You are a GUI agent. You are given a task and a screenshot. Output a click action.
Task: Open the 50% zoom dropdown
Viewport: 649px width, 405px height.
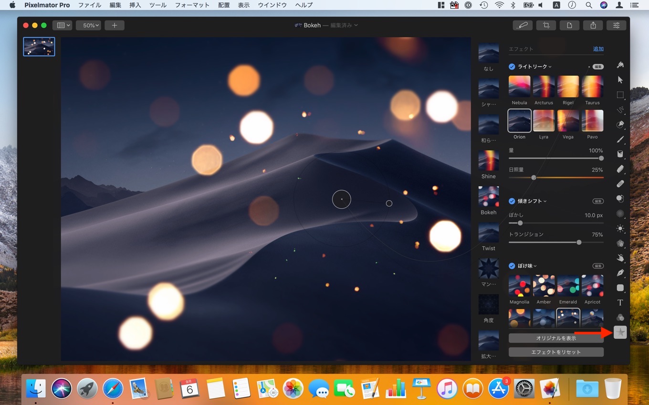click(x=88, y=25)
